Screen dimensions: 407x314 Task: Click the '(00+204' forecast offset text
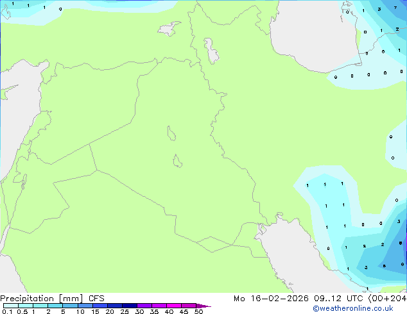(x=387, y=299)
